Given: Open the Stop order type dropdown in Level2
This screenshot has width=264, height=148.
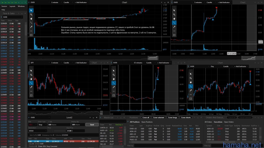Looking at the screenshot, I should point(42,125).
